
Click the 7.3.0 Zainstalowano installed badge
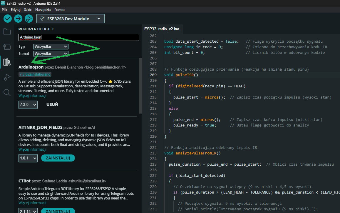point(35,74)
